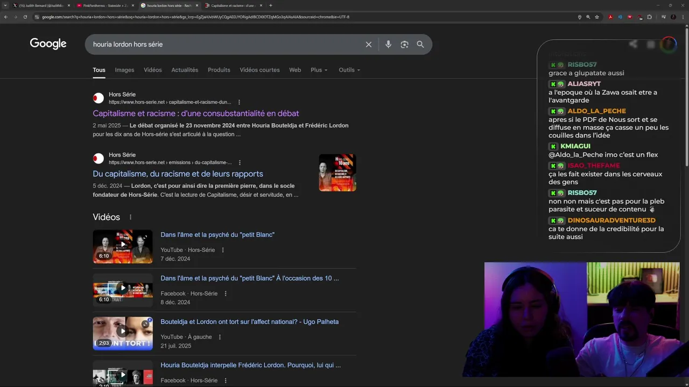This screenshot has height=387, width=689.
Task: Click the browser forward arrow
Action: 16,17
